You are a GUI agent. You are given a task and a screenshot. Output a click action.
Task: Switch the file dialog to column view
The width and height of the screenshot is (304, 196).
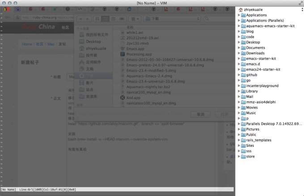point(113,19)
